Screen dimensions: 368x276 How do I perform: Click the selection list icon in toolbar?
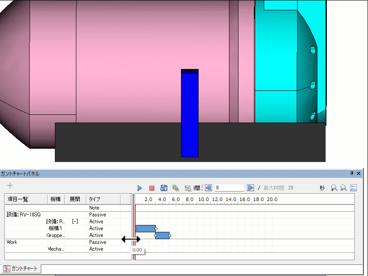click(x=187, y=188)
